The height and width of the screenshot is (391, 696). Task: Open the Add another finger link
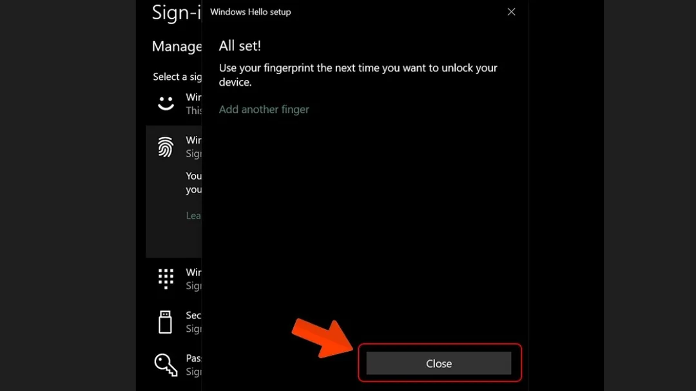point(264,109)
